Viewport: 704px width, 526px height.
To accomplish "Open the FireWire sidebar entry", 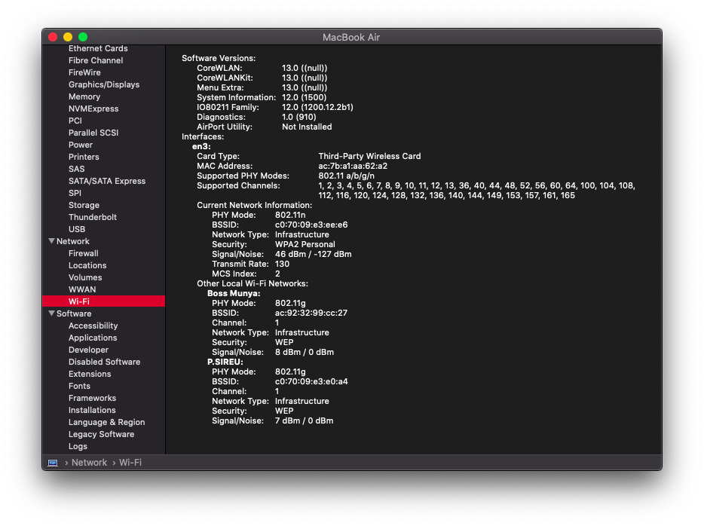I will [84, 72].
